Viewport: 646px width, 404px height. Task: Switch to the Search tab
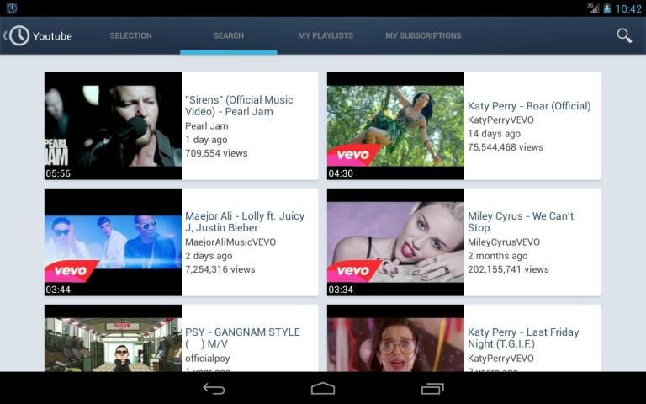[228, 36]
